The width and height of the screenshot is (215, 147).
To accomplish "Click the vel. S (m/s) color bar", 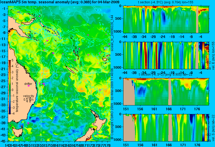I will [x=203, y=128].
